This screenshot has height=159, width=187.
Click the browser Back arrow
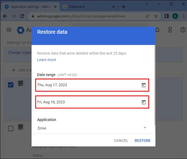click(5, 16)
